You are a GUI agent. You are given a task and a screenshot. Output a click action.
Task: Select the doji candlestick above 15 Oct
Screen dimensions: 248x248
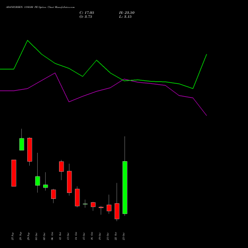click(85, 204)
